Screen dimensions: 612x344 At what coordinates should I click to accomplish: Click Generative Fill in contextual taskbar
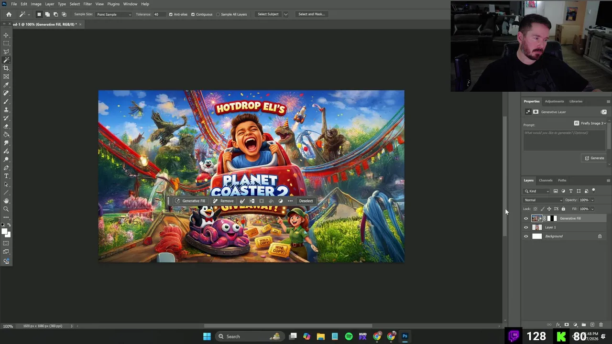click(x=190, y=201)
